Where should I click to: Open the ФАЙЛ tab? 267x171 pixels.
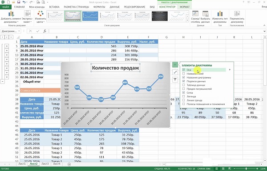coord(6,7)
